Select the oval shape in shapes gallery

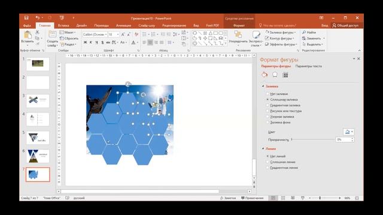[194, 33]
